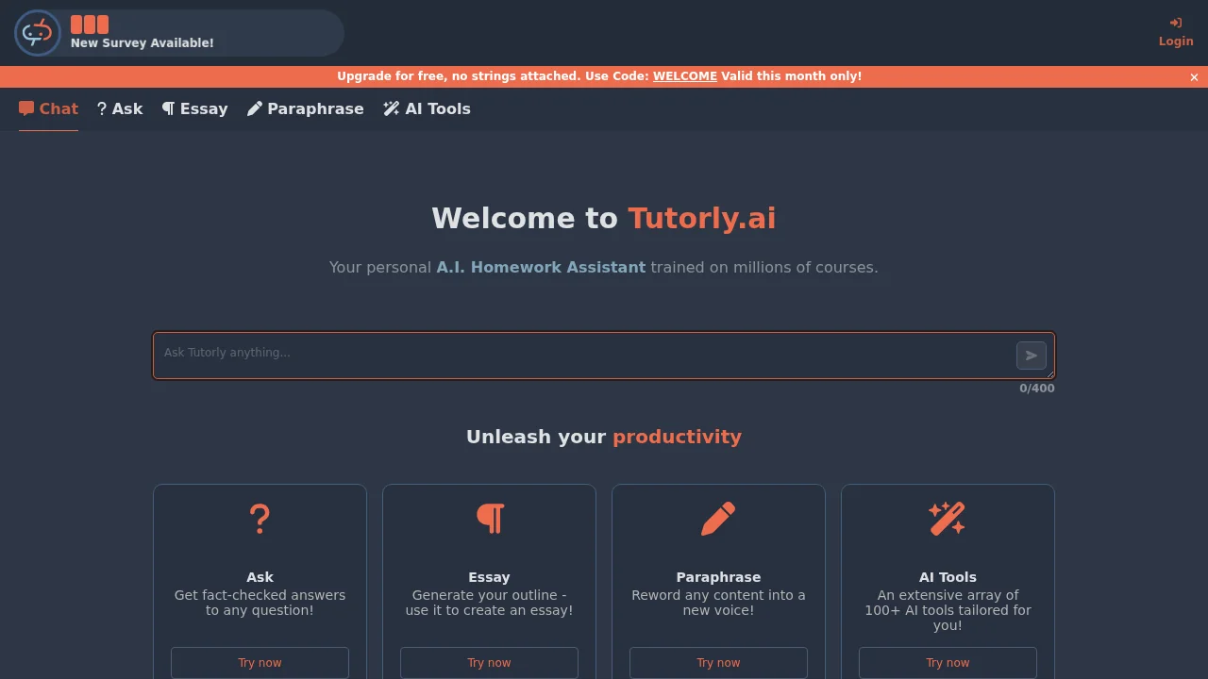Image resolution: width=1208 pixels, height=679 pixels.
Task: Click the send arrow icon
Action: 1031,356
